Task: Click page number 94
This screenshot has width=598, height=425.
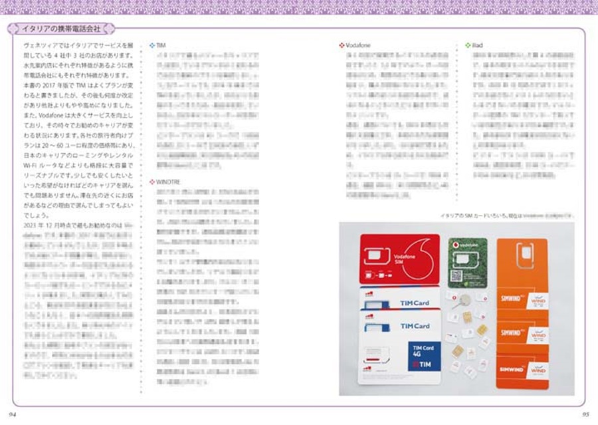Action: click(12, 414)
